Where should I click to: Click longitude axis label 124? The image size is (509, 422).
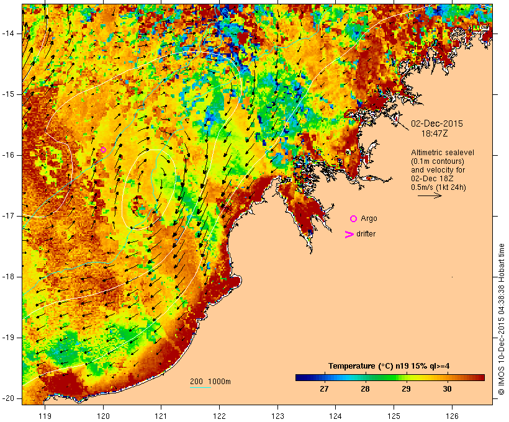point(336,416)
